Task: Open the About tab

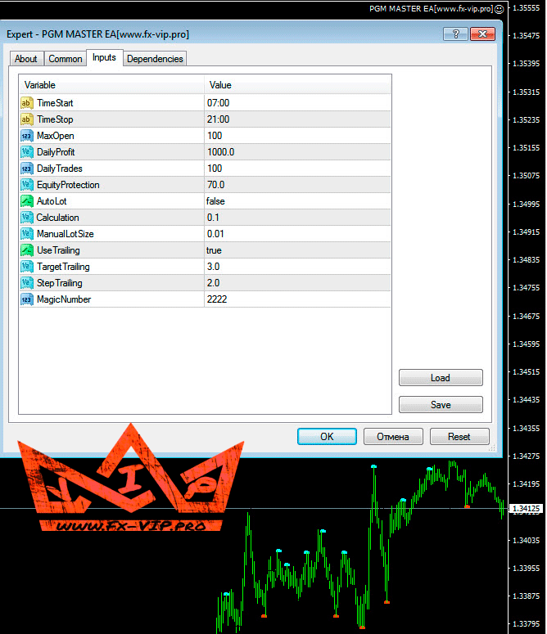Action: 26,59
